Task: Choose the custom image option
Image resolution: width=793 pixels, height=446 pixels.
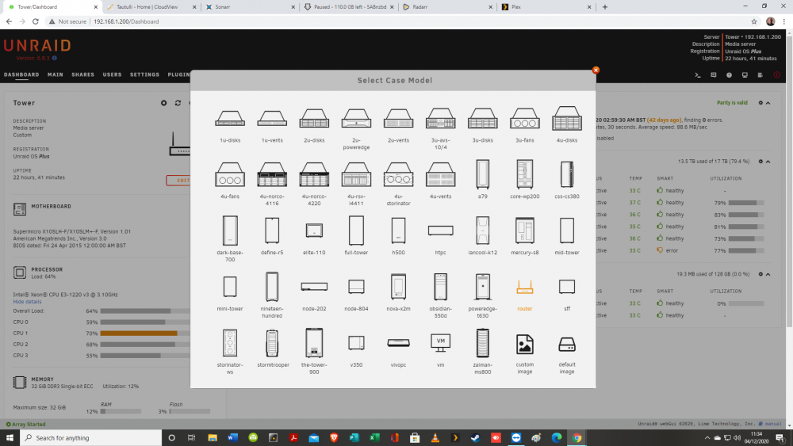Action: point(524,345)
